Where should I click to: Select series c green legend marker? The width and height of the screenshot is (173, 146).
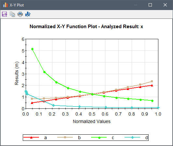coord(99,138)
